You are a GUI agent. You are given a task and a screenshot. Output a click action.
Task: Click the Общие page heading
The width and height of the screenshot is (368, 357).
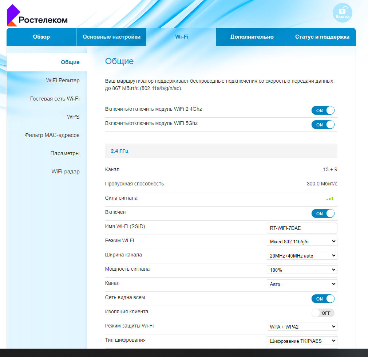pyautogui.click(x=119, y=61)
